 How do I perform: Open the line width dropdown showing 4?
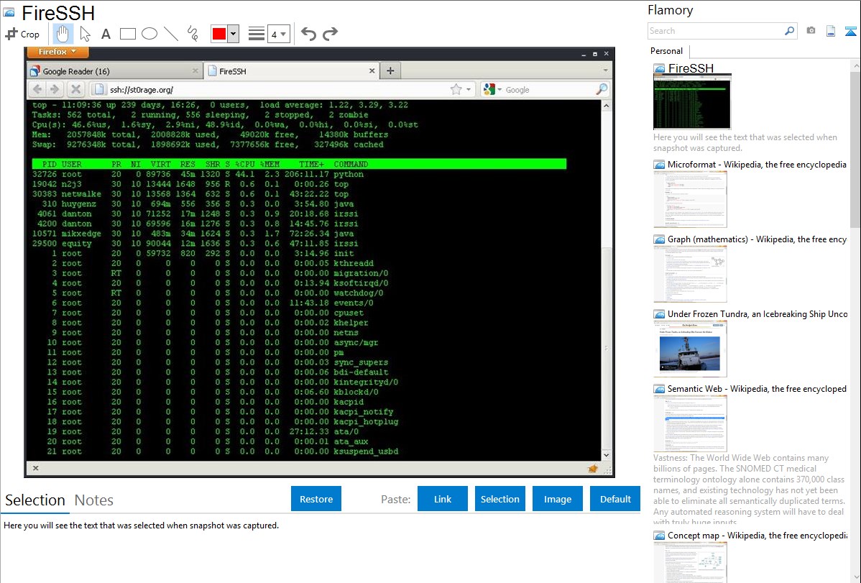(278, 34)
